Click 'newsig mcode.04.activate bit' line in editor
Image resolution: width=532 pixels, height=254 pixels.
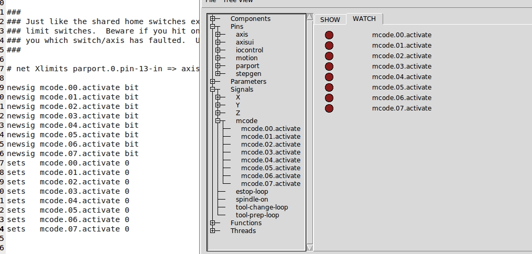73,125
